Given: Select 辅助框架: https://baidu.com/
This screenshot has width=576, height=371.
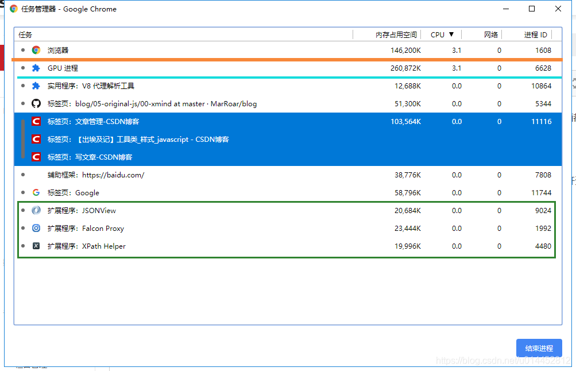Looking at the screenshot, I should coord(96,175).
